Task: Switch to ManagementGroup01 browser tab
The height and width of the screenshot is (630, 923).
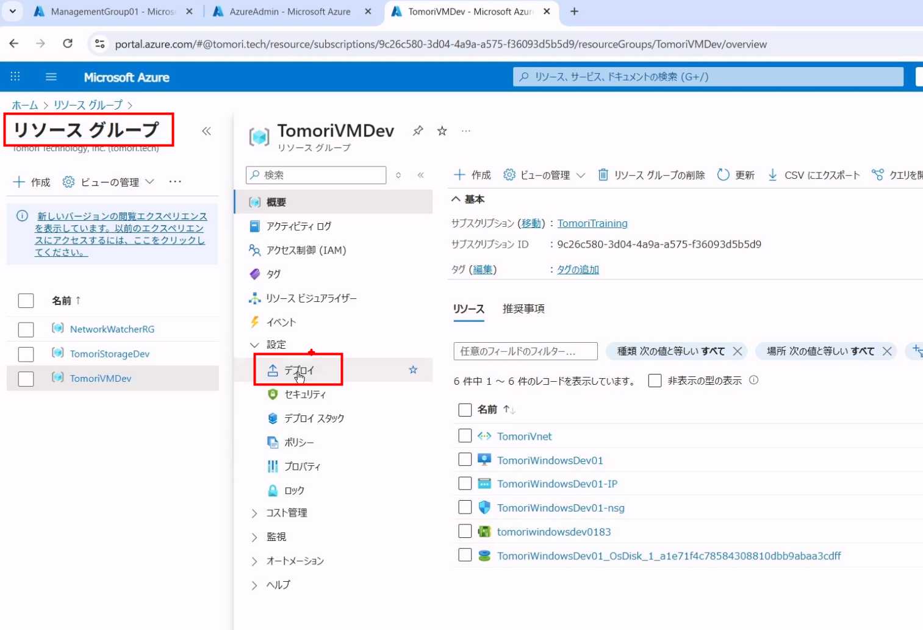Action: pos(112,12)
